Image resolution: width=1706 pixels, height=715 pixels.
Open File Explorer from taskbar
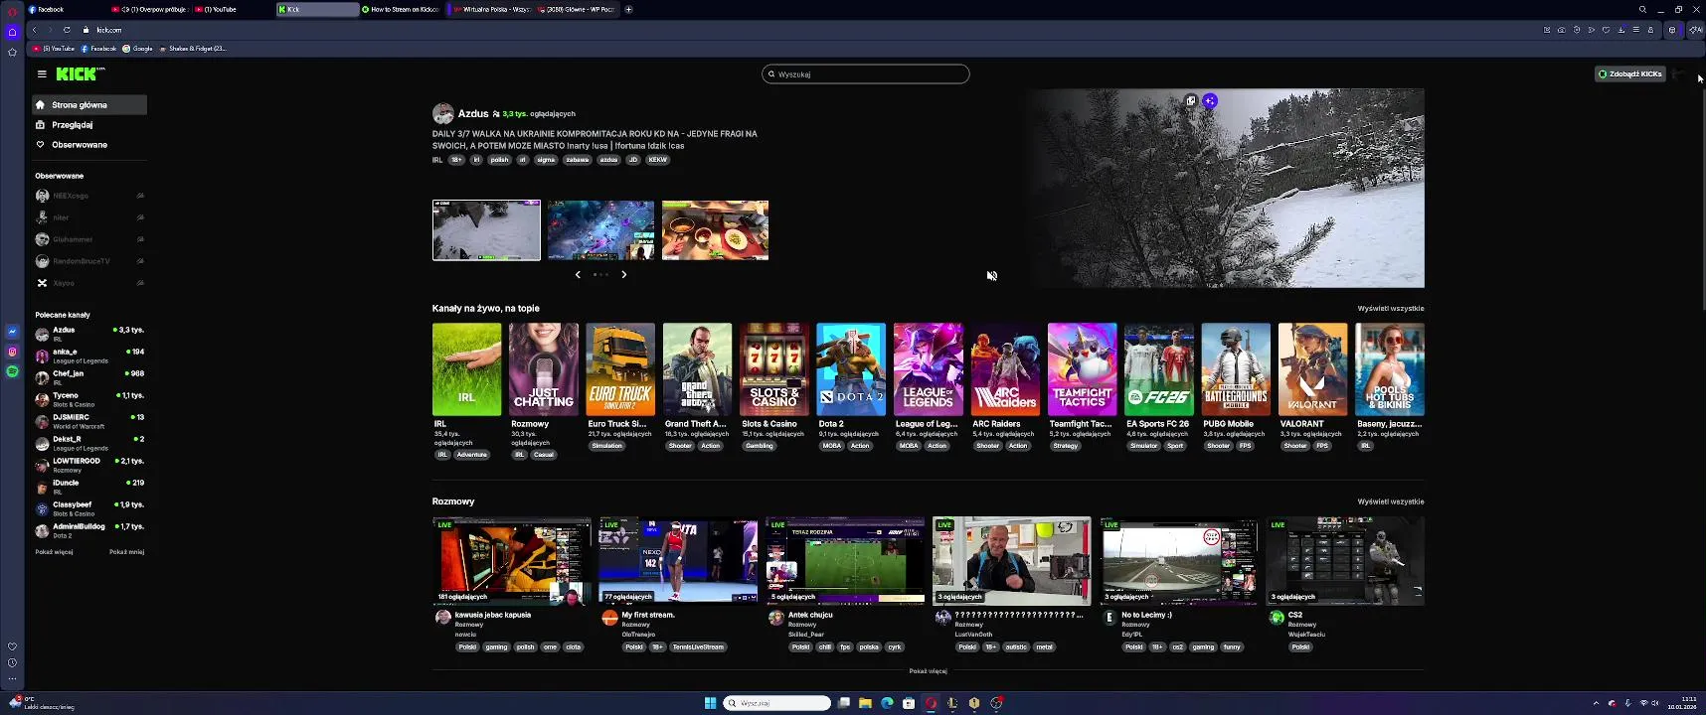coord(865,703)
